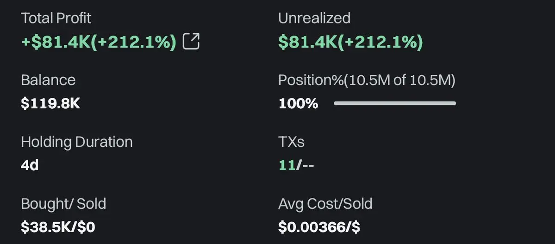Select the 100% position value
The image size is (555, 244).
tap(299, 104)
